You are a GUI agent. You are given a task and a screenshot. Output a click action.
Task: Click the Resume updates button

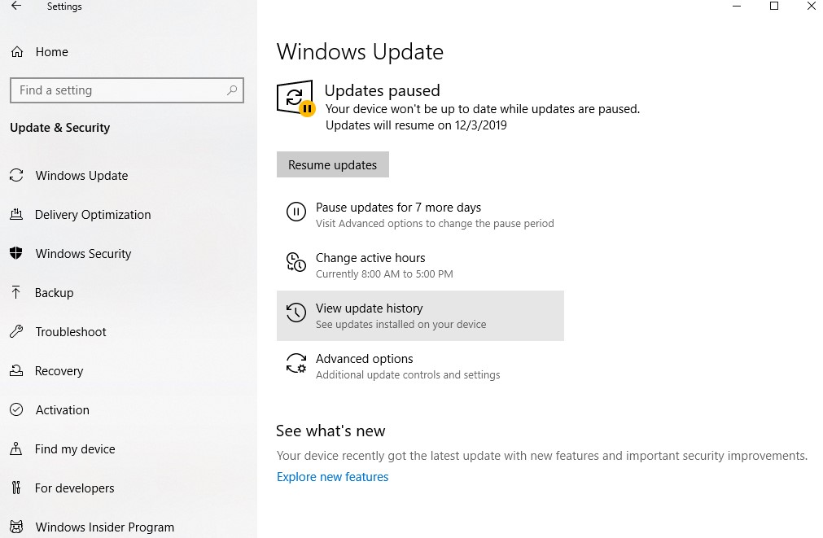tap(332, 164)
